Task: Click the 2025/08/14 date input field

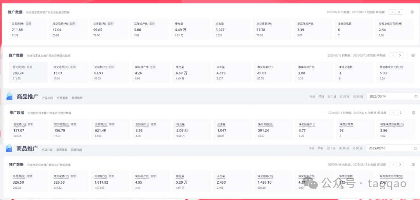Action: pos(393,96)
